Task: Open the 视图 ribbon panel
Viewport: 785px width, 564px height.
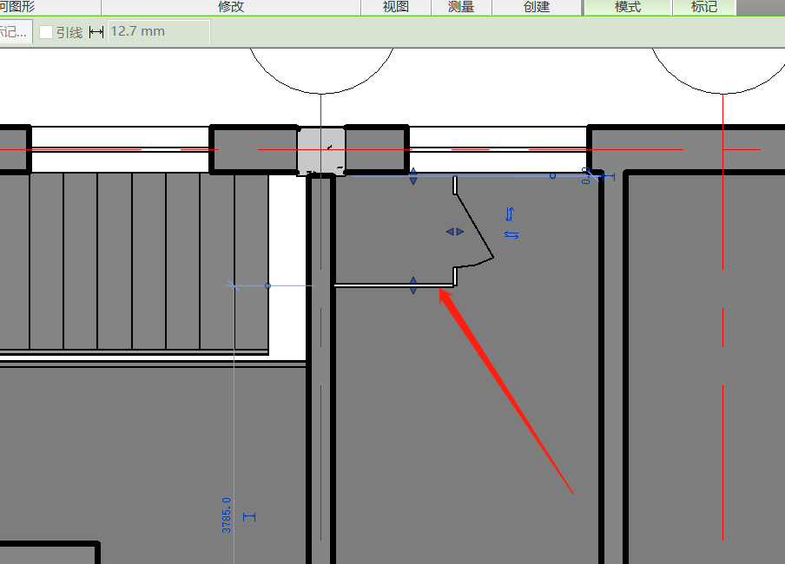Action: click(x=396, y=7)
